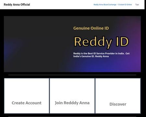The image size is (146, 117).
Task: Click the Join Redddy Anna card
Action: (x=72, y=96)
